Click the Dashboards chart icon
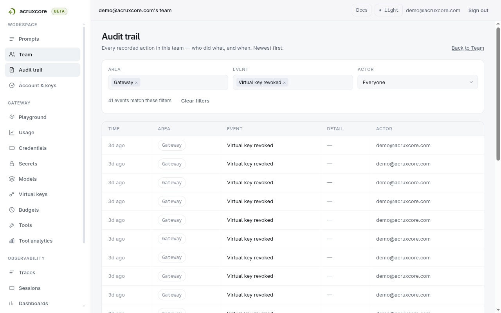501x313 pixels. pos(12,303)
